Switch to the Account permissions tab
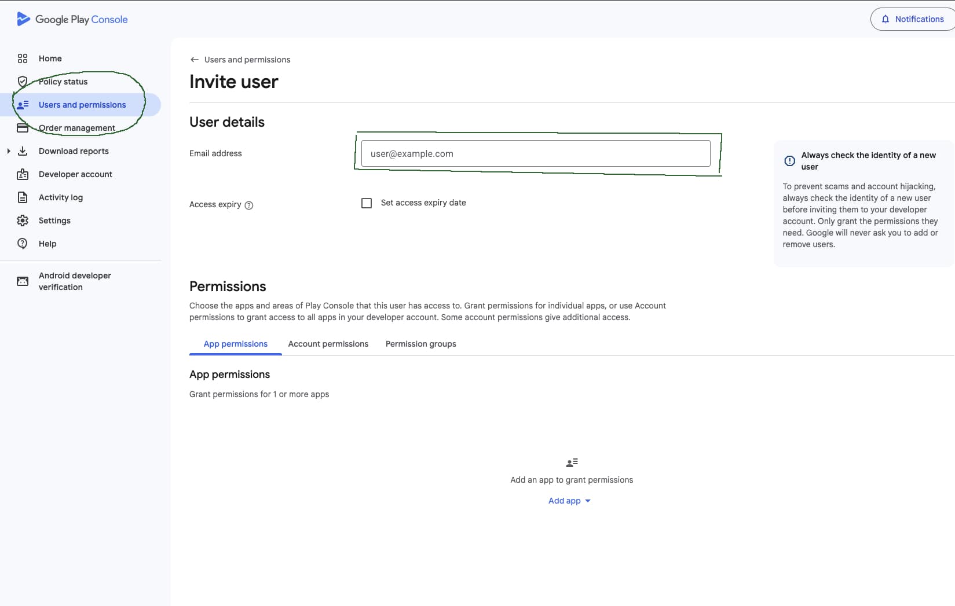The height and width of the screenshot is (606, 955). click(328, 344)
